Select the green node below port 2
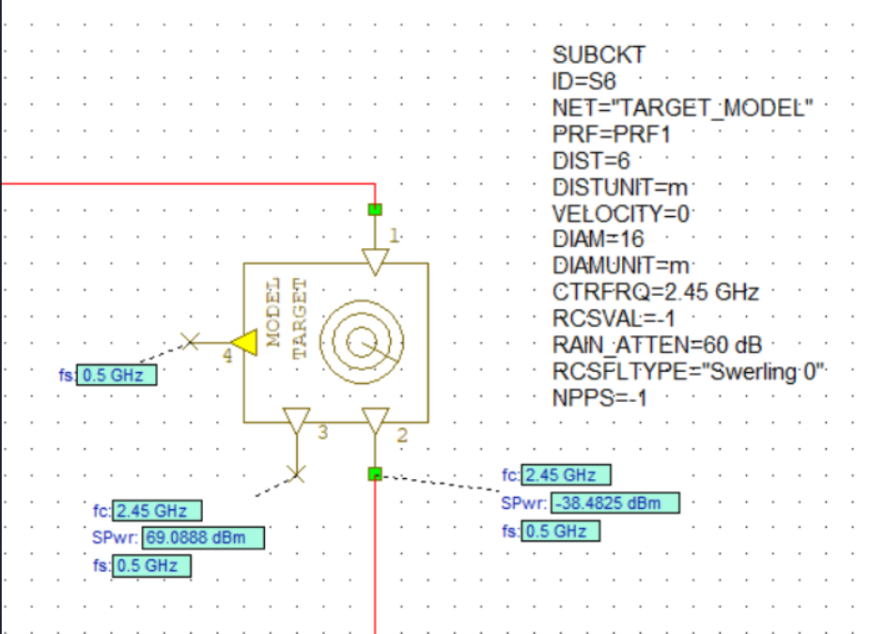The height and width of the screenshot is (634, 871). [x=375, y=473]
